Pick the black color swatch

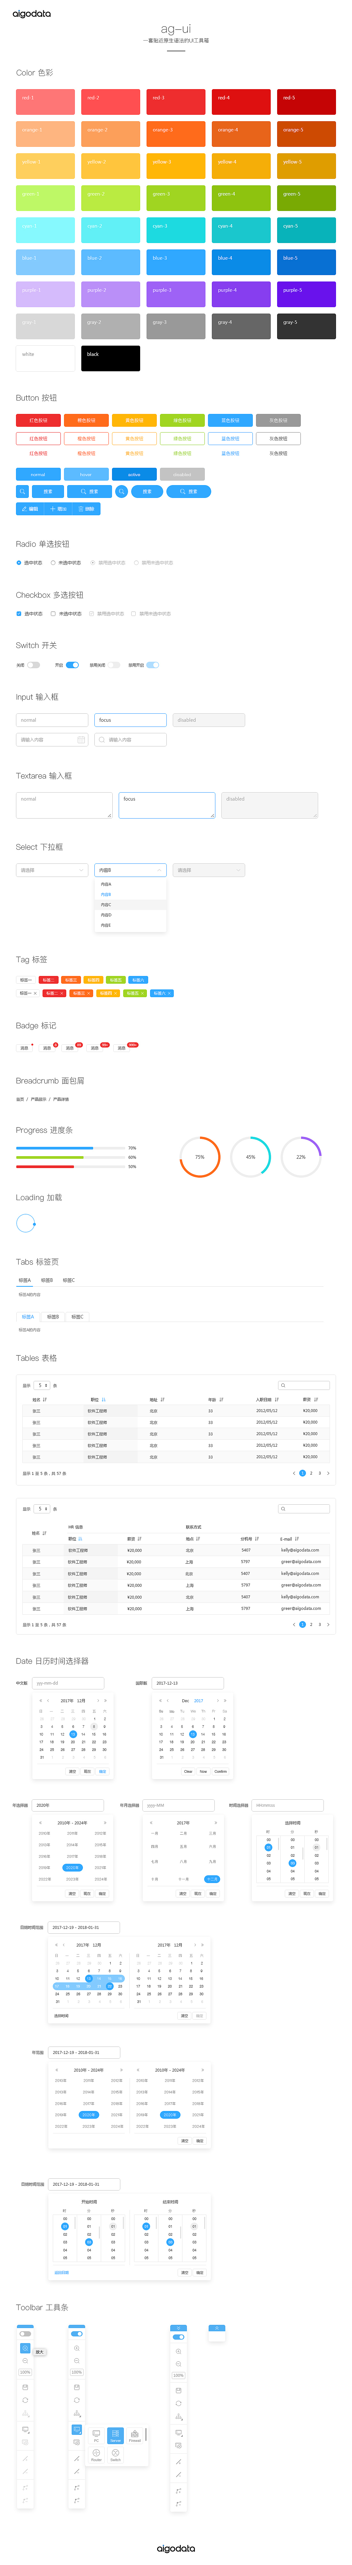pos(110,358)
